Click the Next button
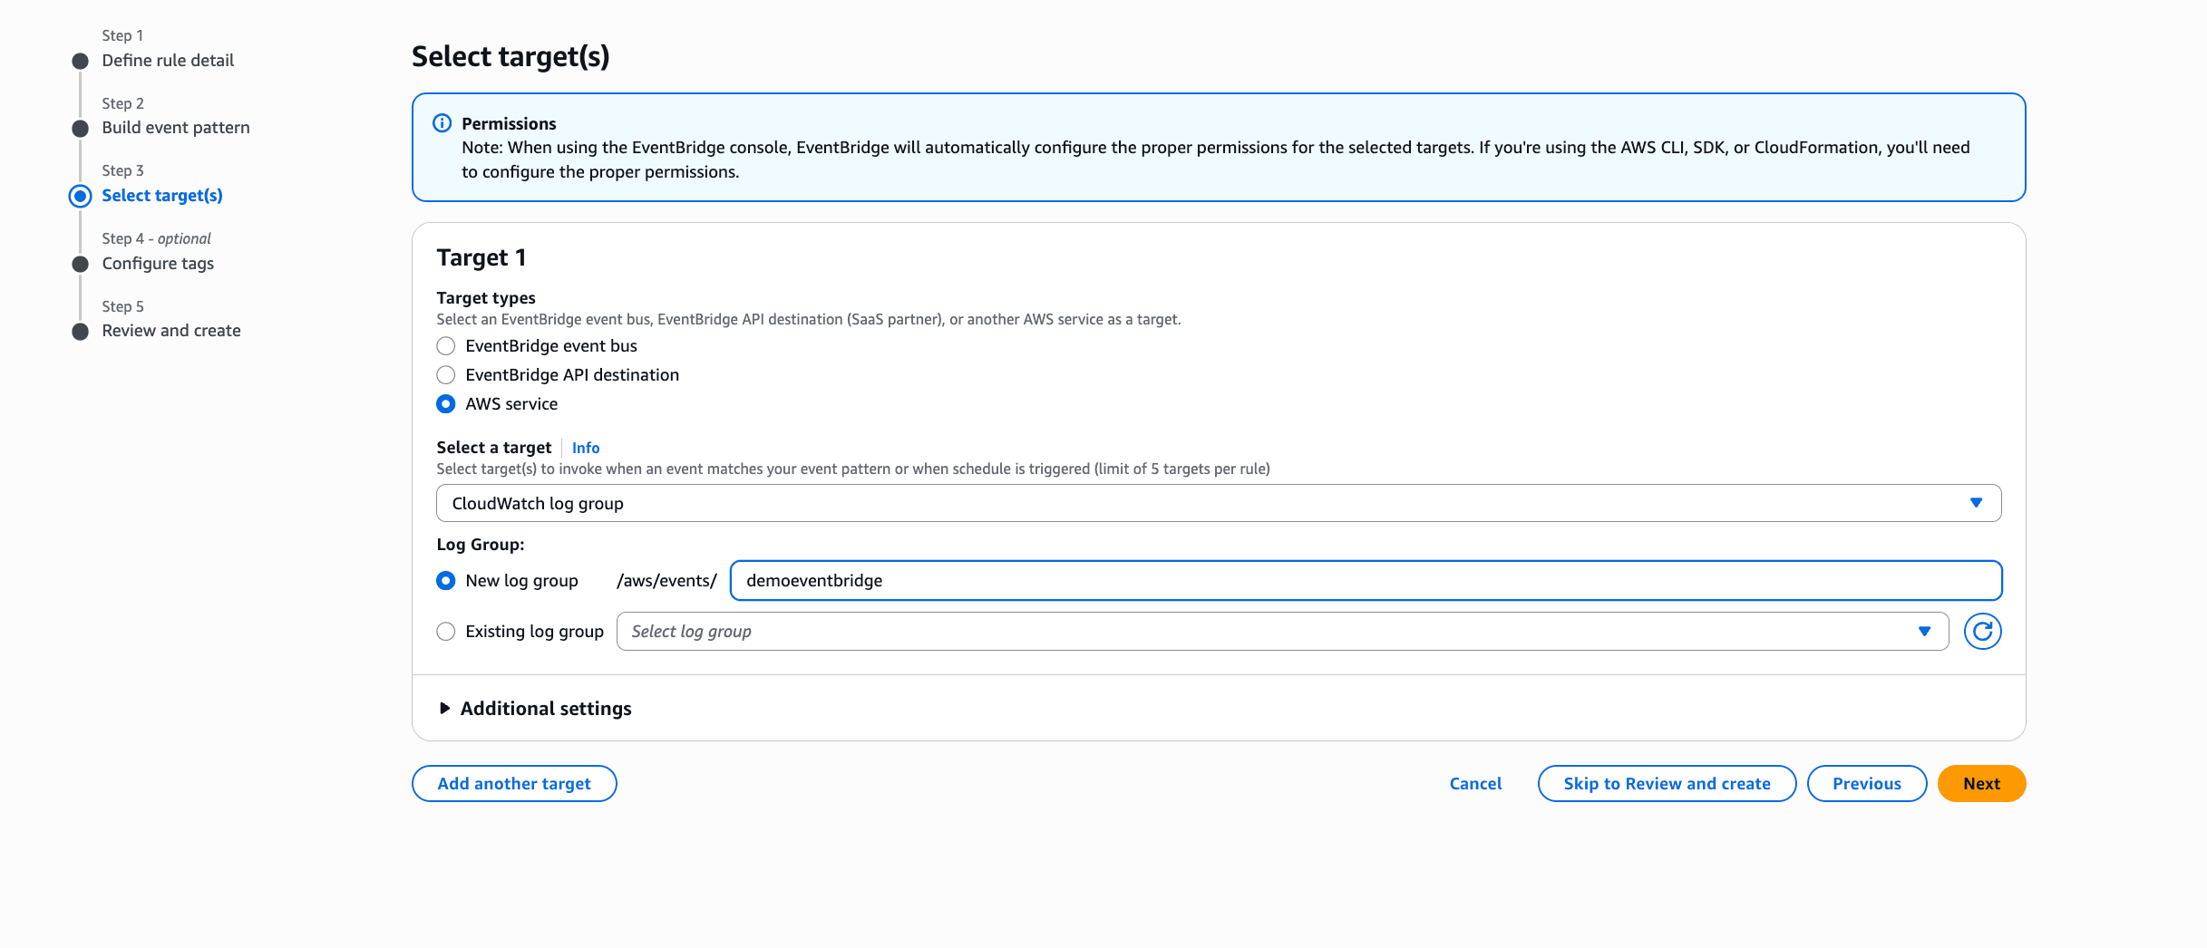The image size is (2207, 948). (x=1980, y=783)
